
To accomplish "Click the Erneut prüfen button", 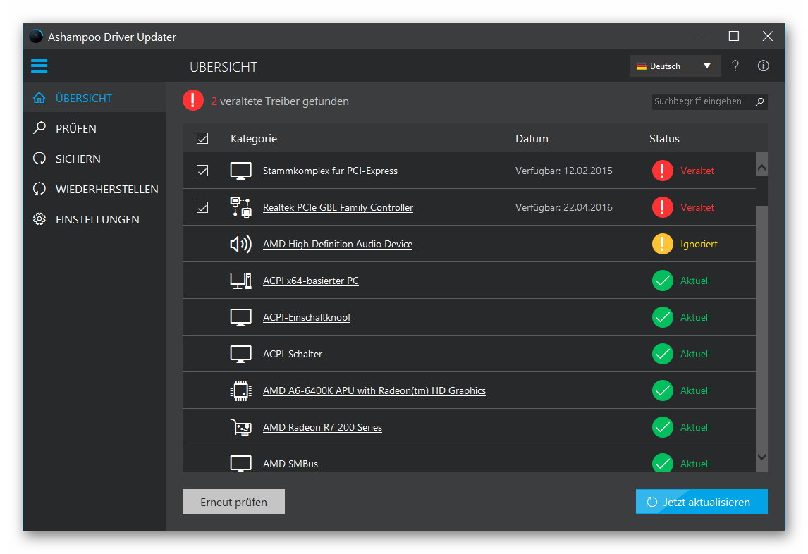I will click(233, 501).
